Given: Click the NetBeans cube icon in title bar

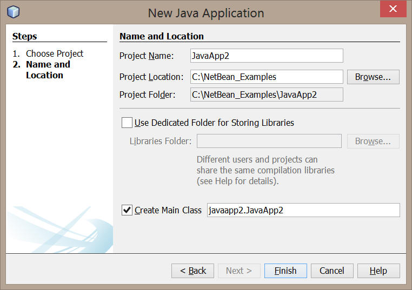Looking at the screenshot, I should (13, 12).
